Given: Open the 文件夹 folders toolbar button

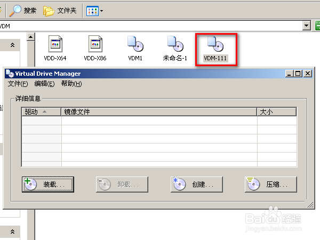Looking at the screenshot, I should pos(60,11).
